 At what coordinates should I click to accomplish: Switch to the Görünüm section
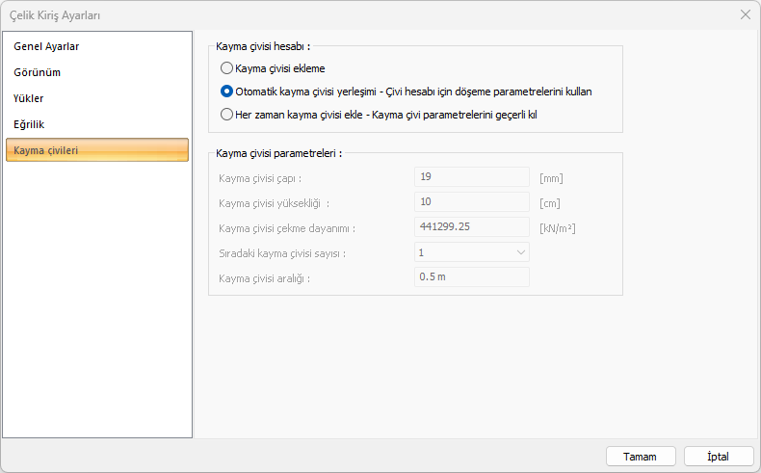pyautogui.click(x=39, y=72)
